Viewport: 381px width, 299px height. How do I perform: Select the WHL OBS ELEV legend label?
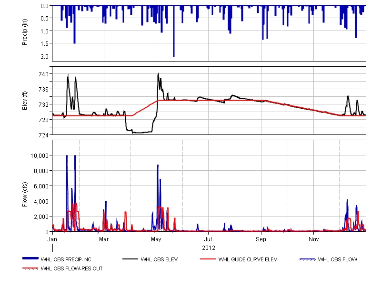pyautogui.click(x=160, y=260)
